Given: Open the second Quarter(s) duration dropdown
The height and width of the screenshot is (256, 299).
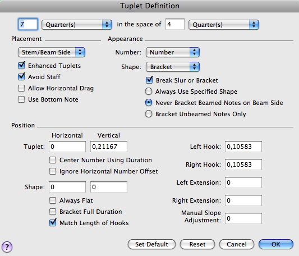Looking at the screenshot, I should coord(223,25).
